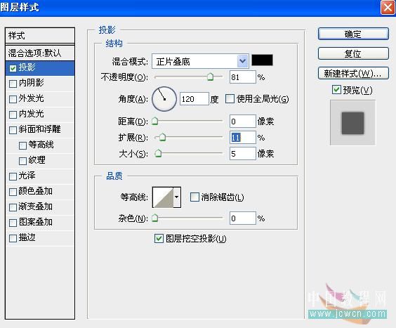This screenshot has width=396, height=328.
Task: Select the 斜面和浮雕 style entry
Action: (x=40, y=129)
